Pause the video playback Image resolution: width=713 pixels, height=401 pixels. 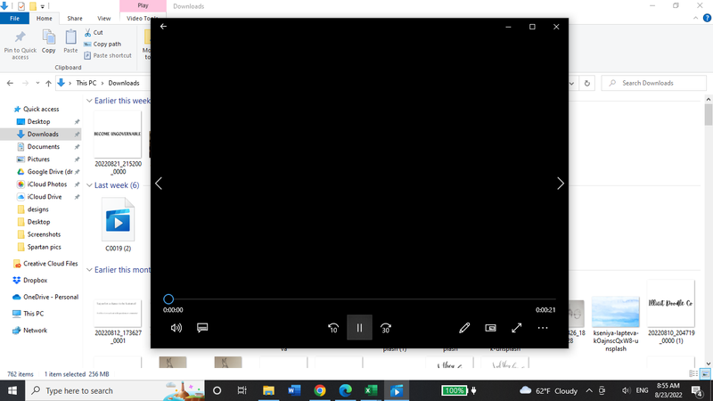[359, 327]
